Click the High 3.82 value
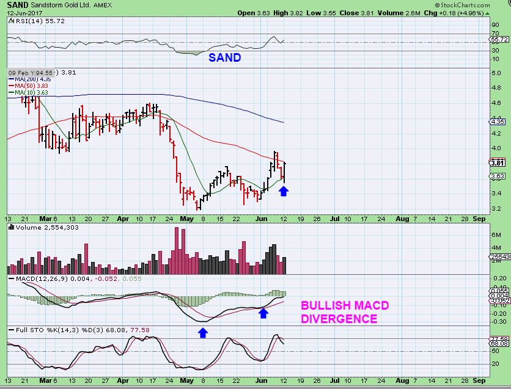The width and height of the screenshot is (511, 389). [288, 13]
